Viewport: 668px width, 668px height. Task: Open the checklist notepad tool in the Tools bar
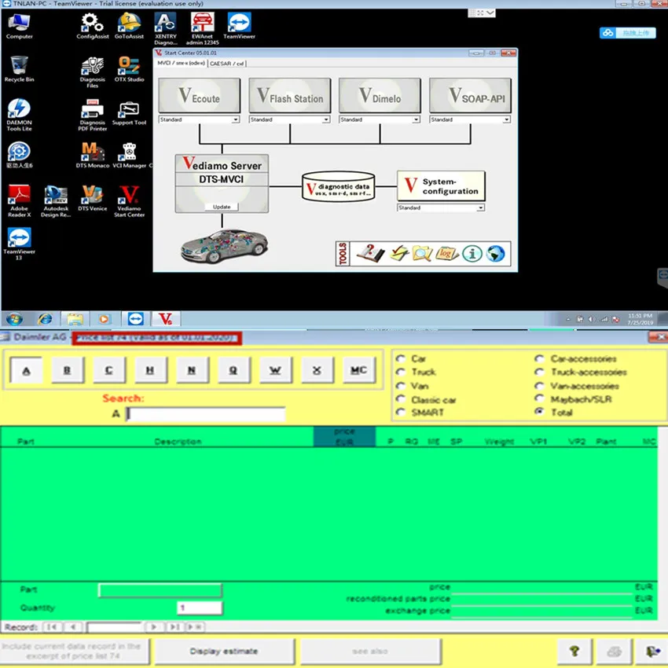[x=399, y=254]
